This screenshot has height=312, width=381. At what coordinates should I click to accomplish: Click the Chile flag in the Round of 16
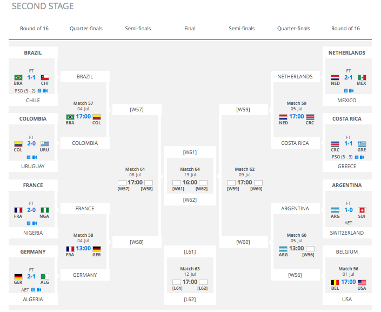[x=45, y=77]
